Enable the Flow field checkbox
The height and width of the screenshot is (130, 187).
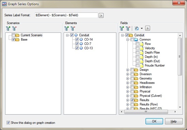[137, 44]
